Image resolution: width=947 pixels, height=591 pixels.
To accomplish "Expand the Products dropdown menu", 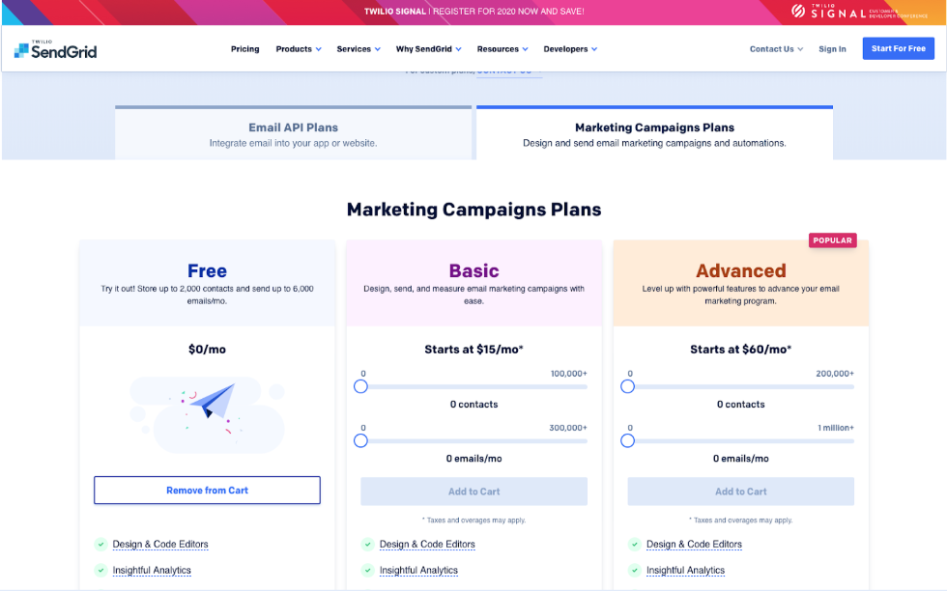I will pos(299,49).
